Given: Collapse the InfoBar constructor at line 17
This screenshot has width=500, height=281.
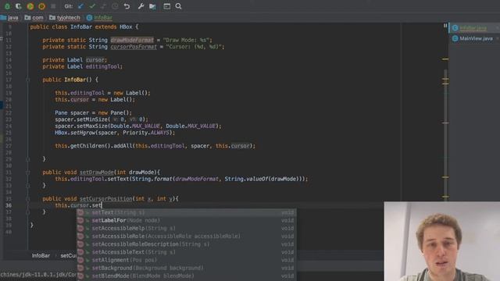Looking at the screenshot, I should (28, 80).
